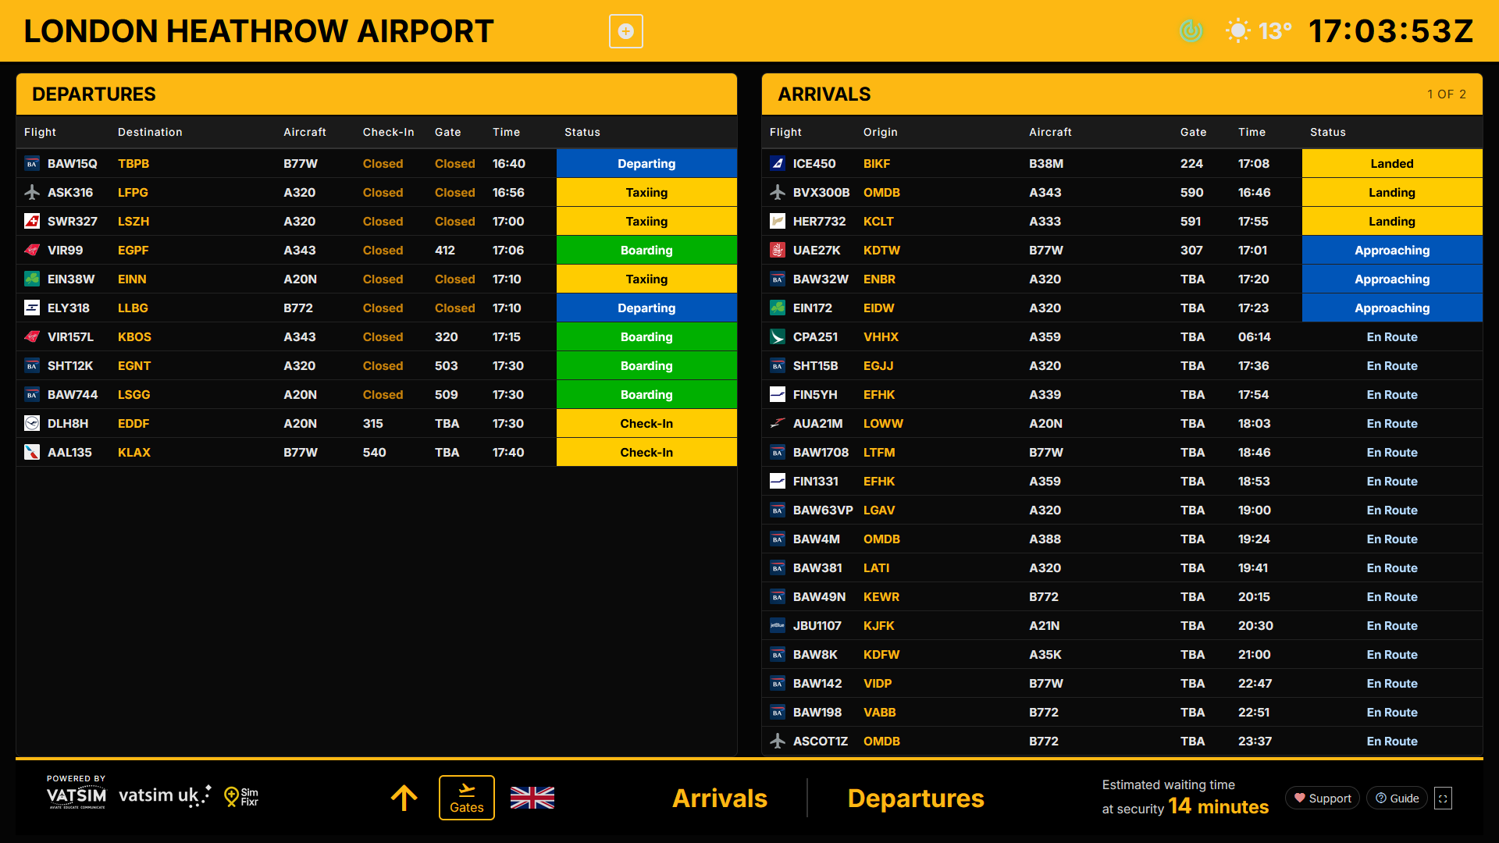Click gate number 412 for VIR99
Screen dimensions: 1499x843
[x=445, y=251]
